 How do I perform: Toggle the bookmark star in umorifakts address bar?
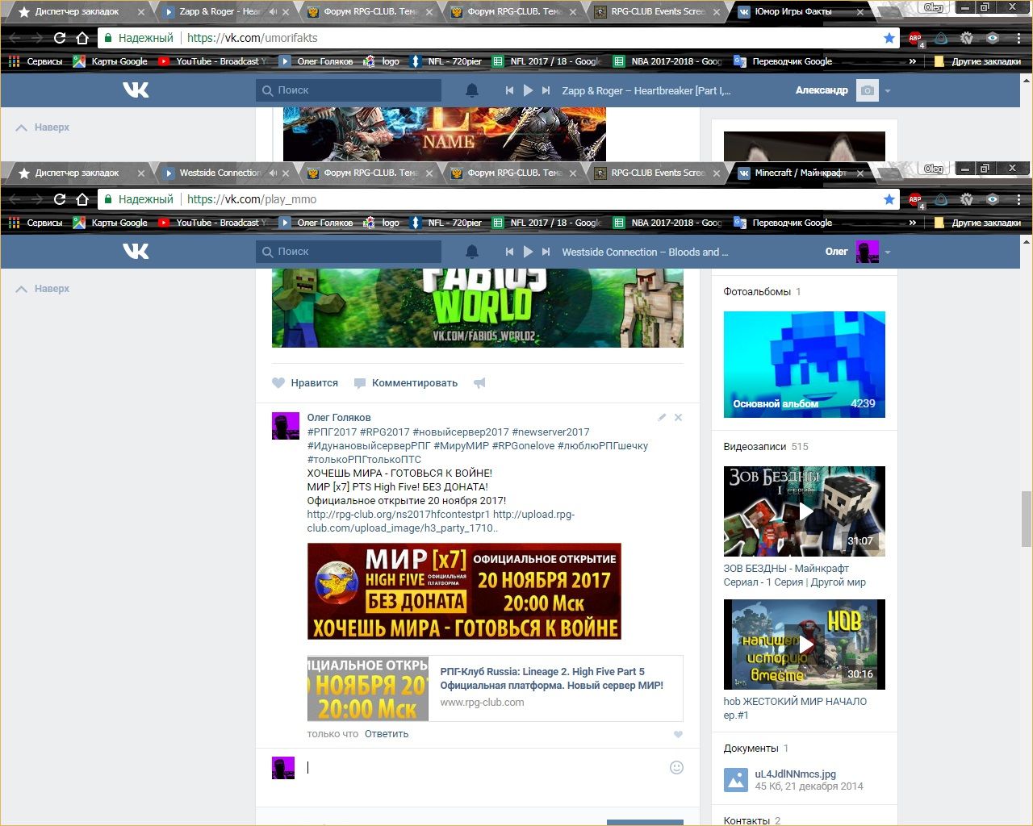point(889,37)
